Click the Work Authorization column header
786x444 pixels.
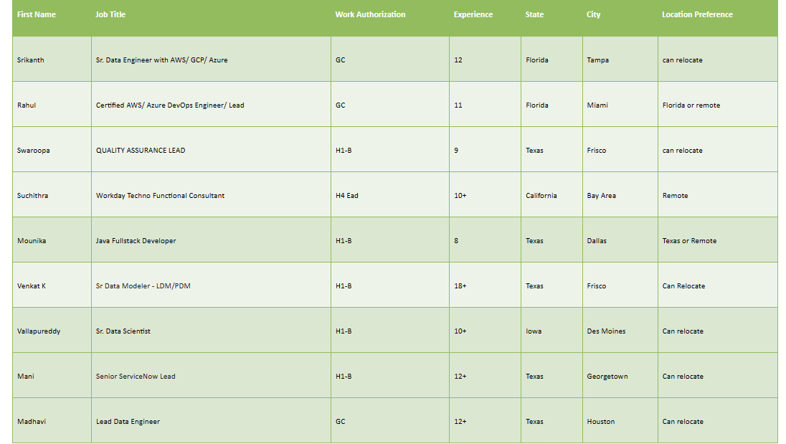click(x=370, y=14)
